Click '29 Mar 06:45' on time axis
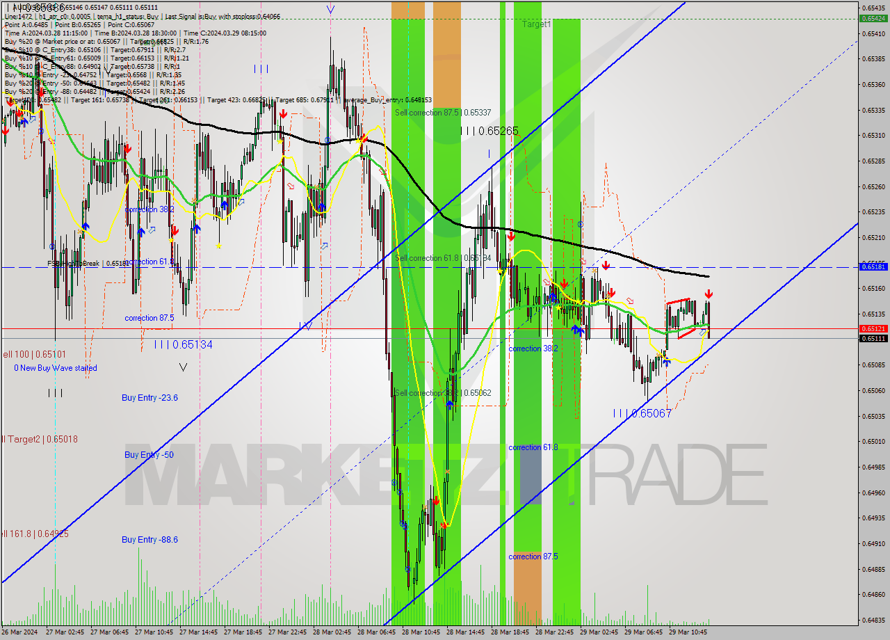 pyautogui.click(x=643, y=632)
